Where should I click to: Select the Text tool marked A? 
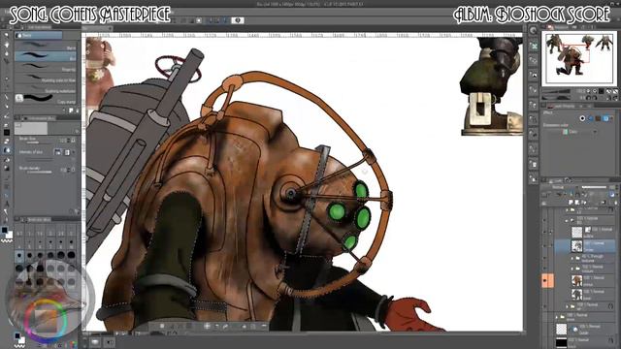pyautogui.click(x=7, y=204)
